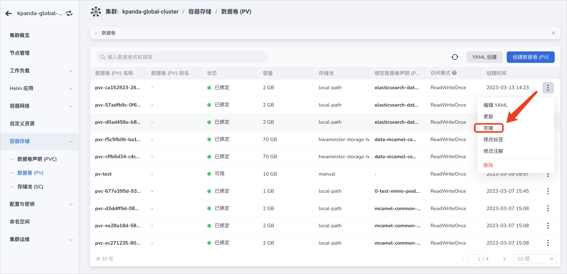Open the pv-test volume
This screenshot has width=567, height=274.
[x=103, y=174]
